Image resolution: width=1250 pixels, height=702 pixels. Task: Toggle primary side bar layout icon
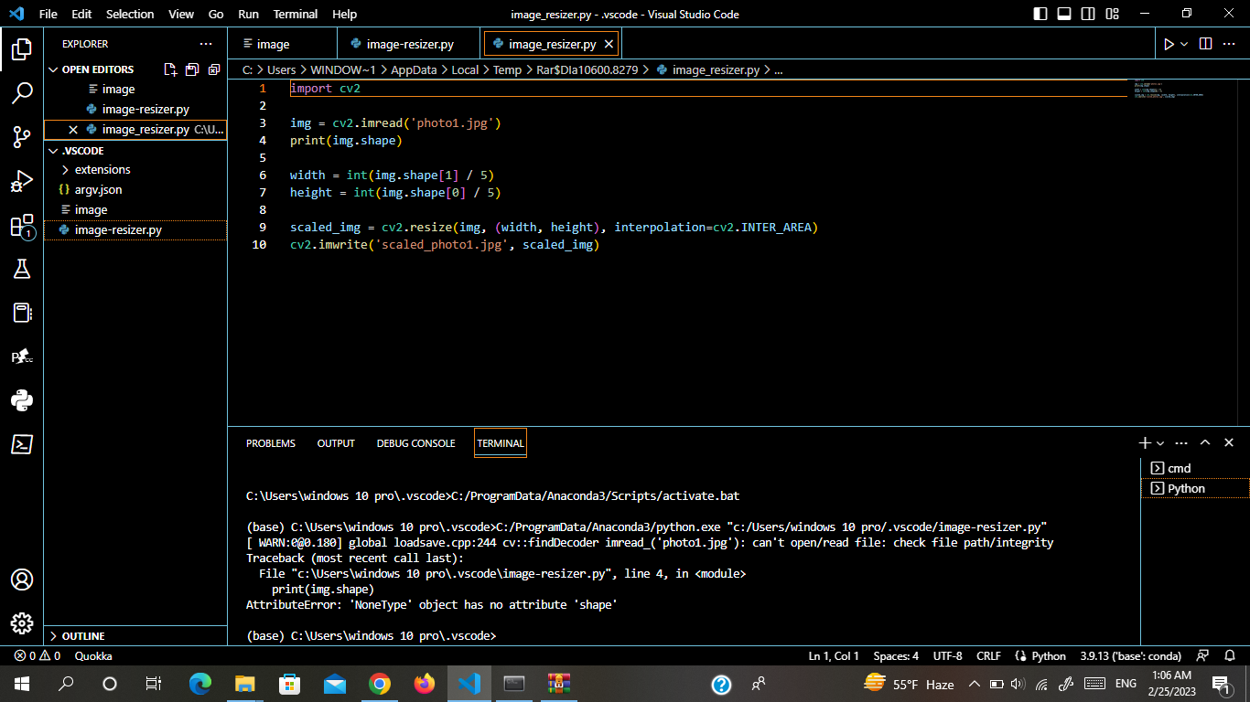[1040, 14]
